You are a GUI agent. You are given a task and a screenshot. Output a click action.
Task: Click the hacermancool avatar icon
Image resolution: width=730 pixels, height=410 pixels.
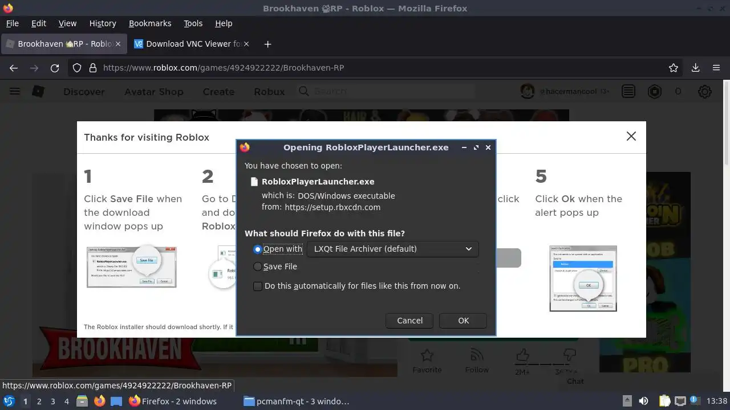click(528, 91)
